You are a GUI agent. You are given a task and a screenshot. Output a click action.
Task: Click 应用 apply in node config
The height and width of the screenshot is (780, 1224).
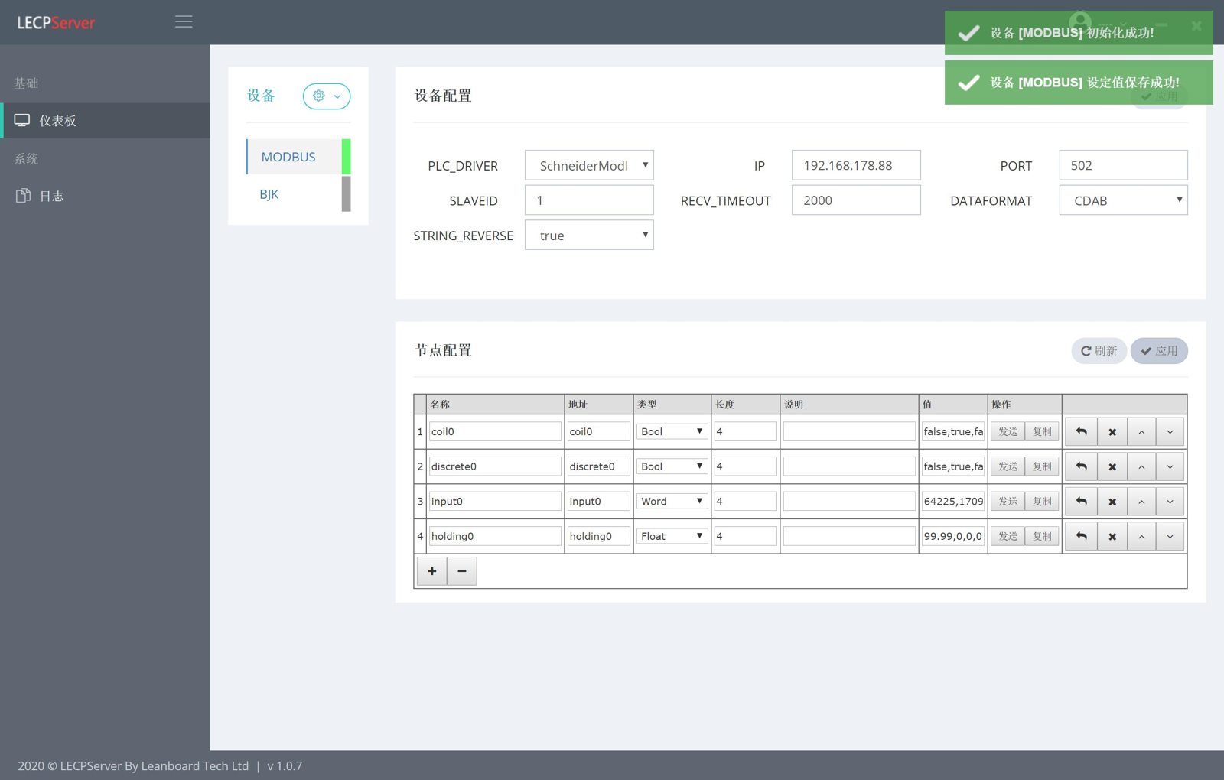tap(1159, 351)
